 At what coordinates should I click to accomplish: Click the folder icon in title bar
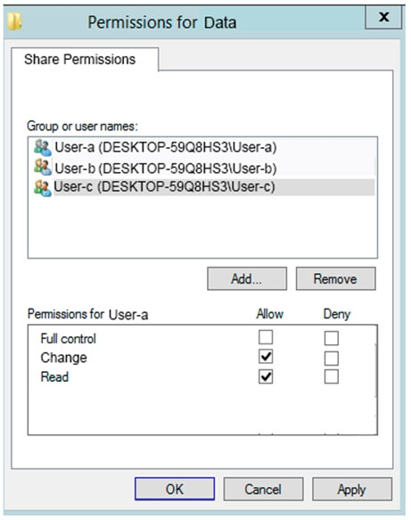(14, 21)
